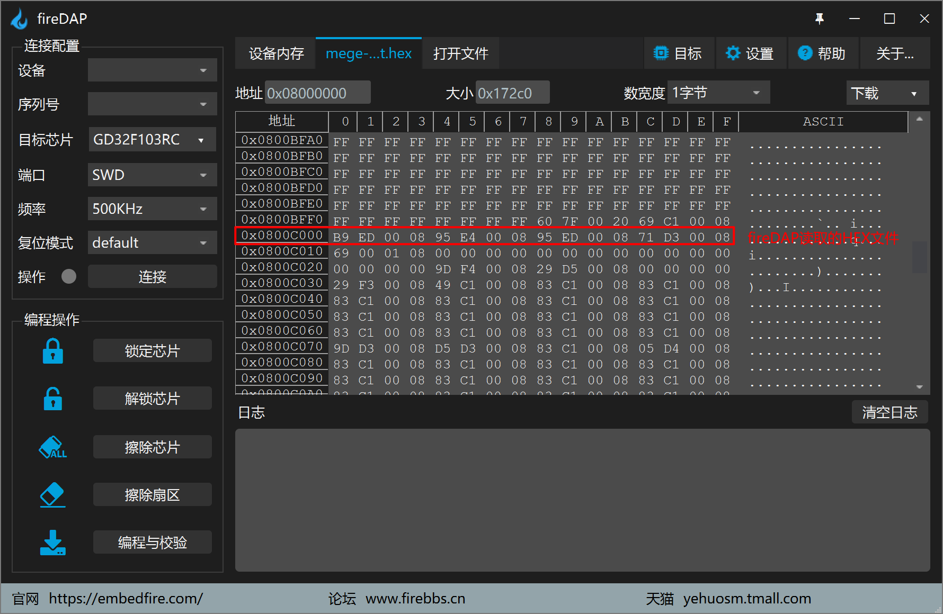Screen dimensions: 943x614
Task: Click the pin window icon
Action: tap(820, 19)
